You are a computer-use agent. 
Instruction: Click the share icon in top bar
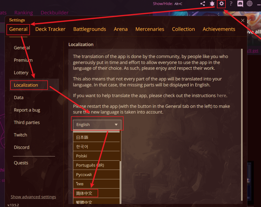point(202,4)
